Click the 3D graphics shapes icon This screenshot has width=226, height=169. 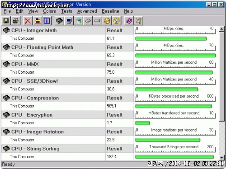[x=78, y=21]
